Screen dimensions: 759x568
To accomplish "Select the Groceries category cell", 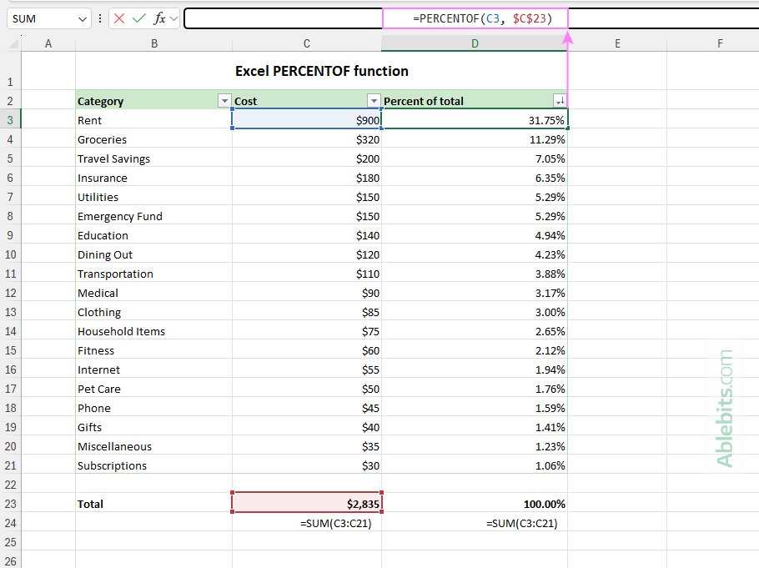I will coord(153,139).
